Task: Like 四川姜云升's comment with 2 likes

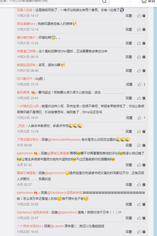Action: click(141, 84)
